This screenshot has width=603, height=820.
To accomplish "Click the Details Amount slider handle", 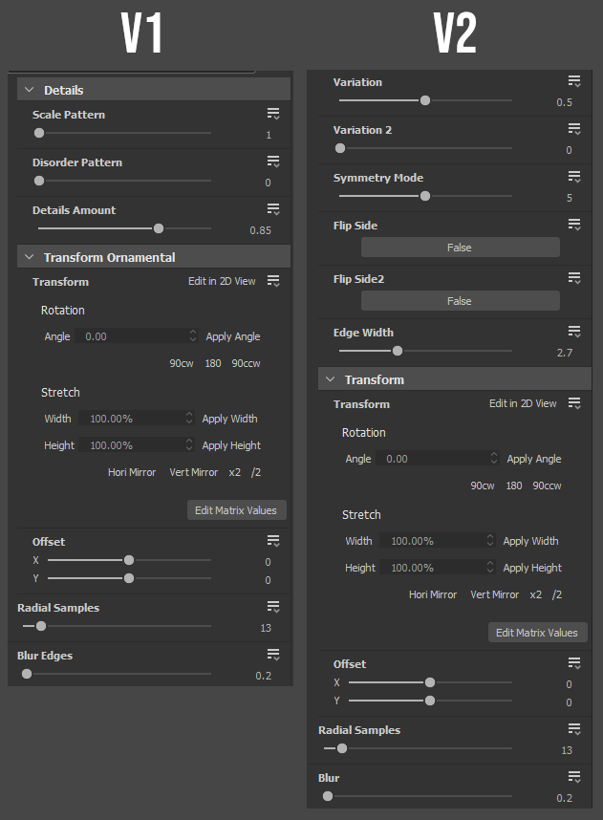I will coord(159,228).
